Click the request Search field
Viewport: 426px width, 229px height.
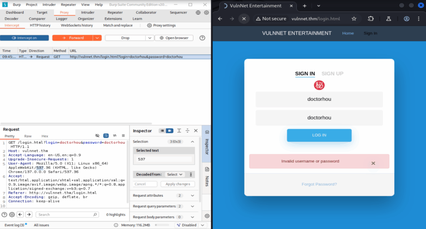(67, 214)
